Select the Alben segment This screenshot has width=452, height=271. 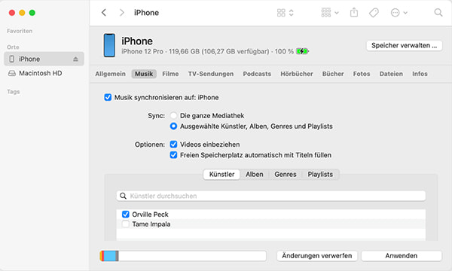pyautogui.click(x=255, y=175)
